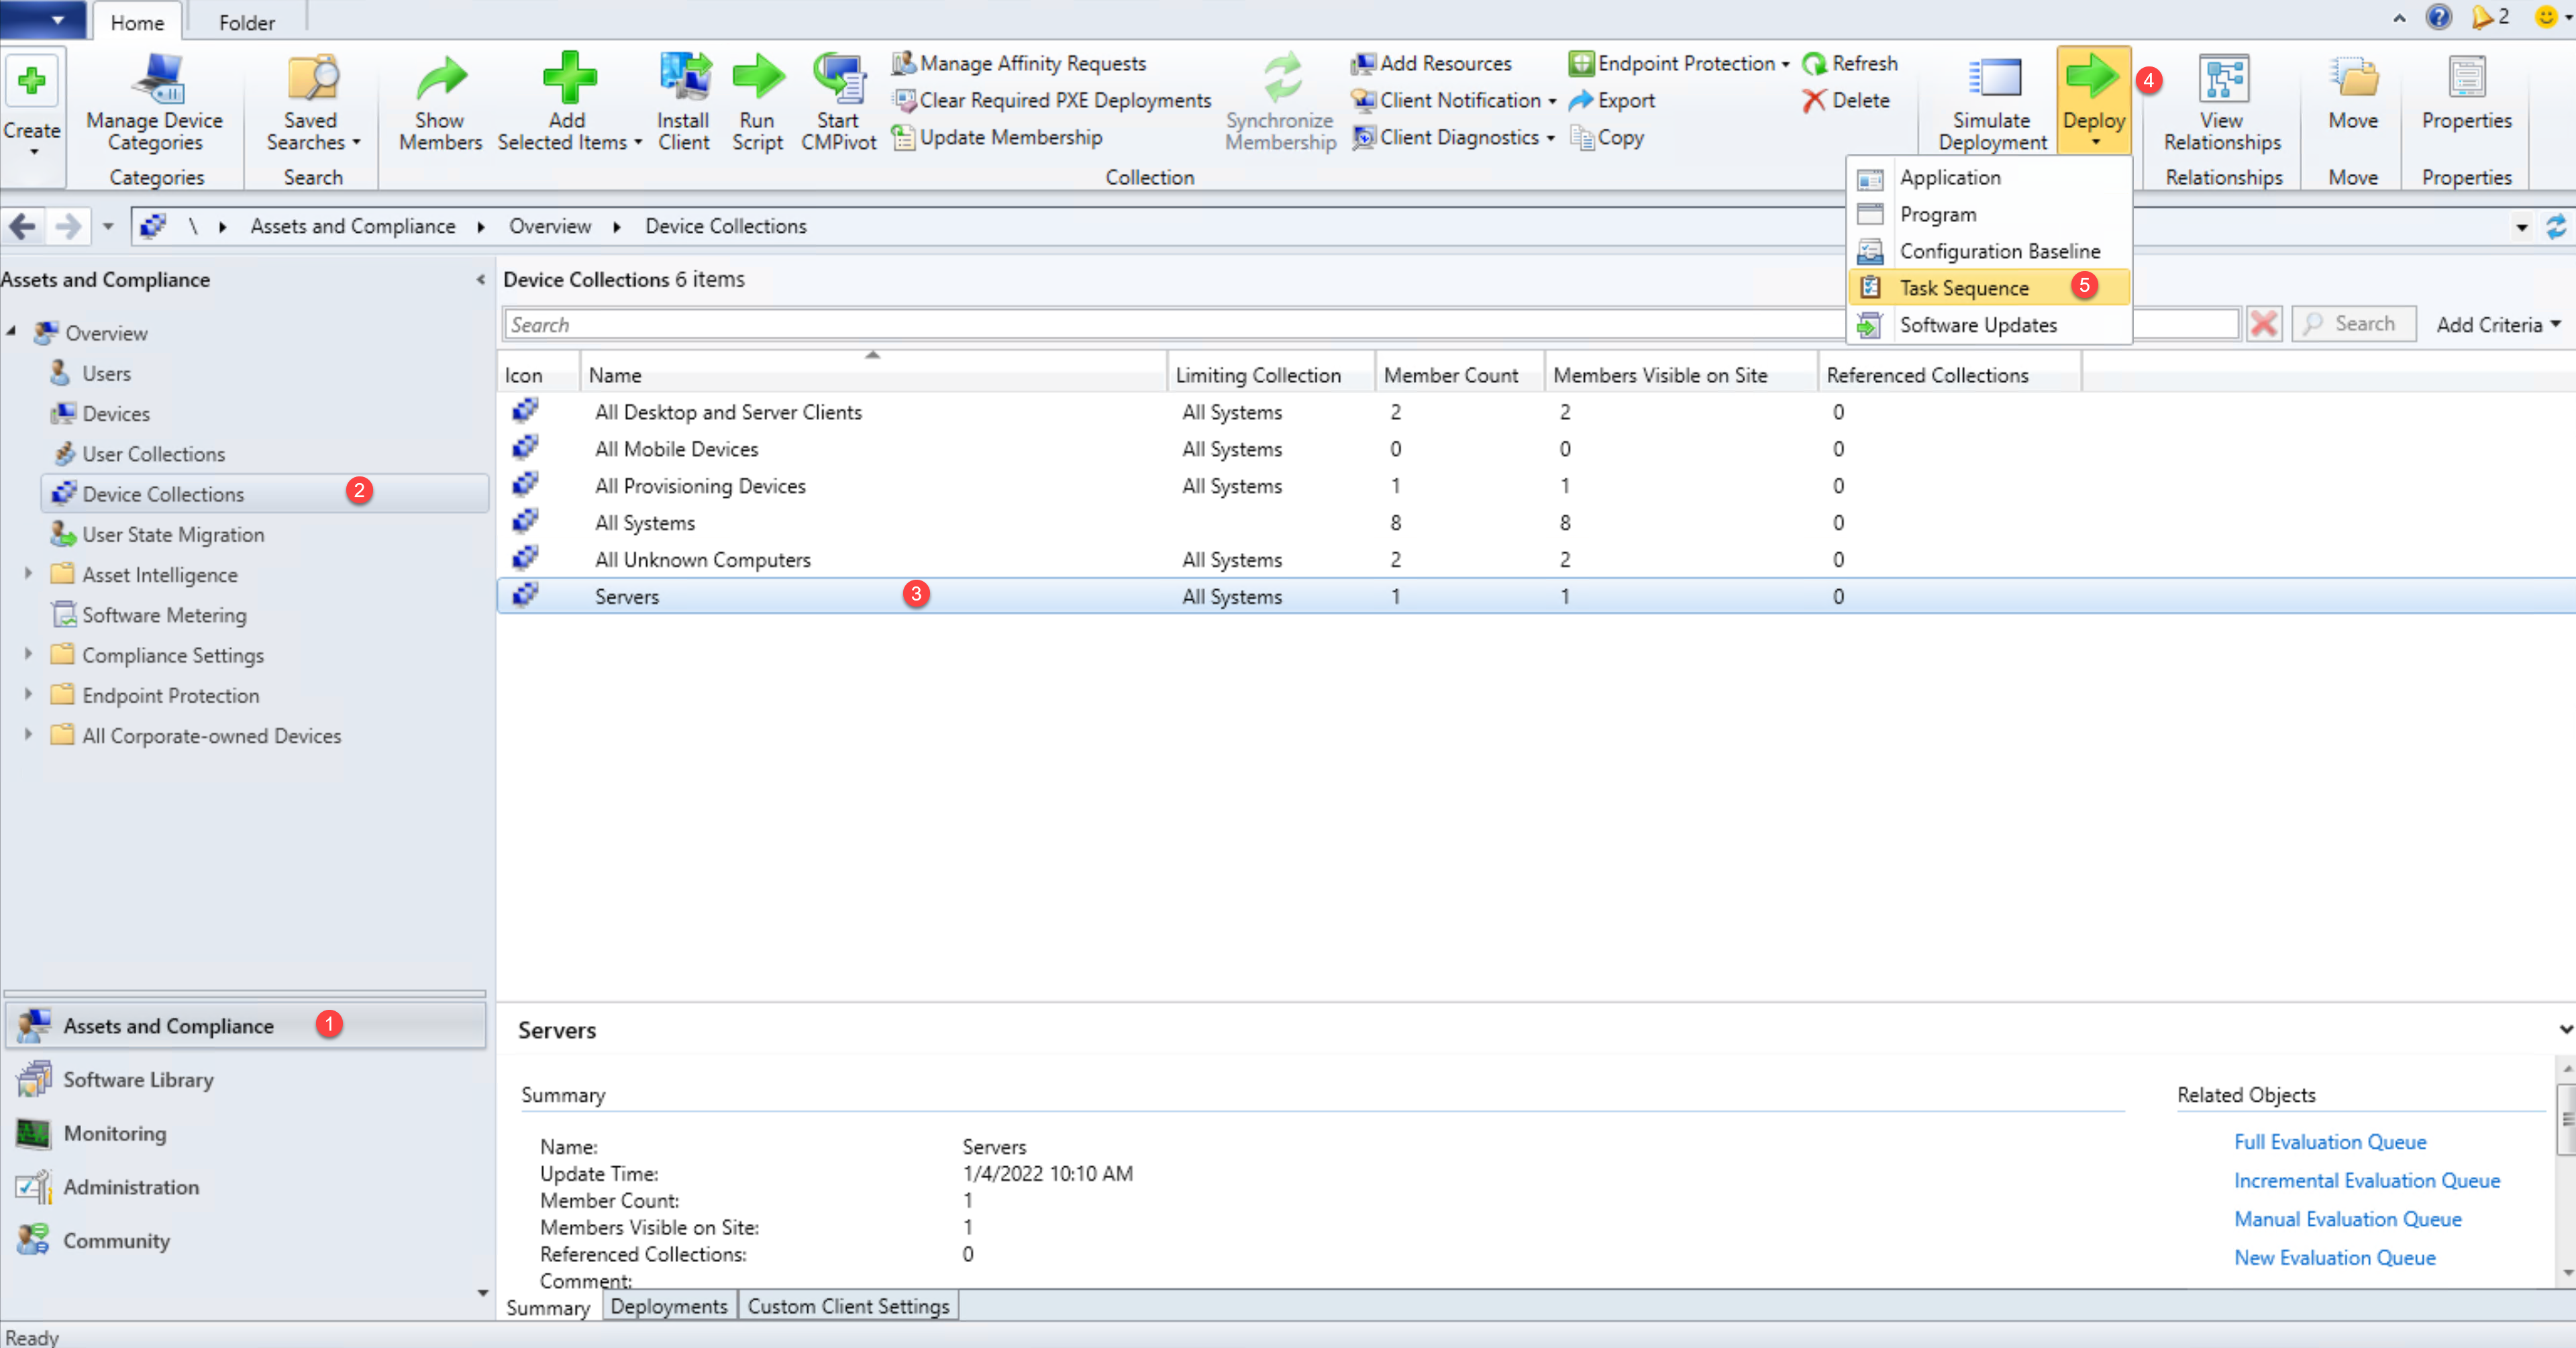This screenshot has height=1348, width=2576.
Task: Open Full Evaluation Queue link
Action: (2329, 1142)
